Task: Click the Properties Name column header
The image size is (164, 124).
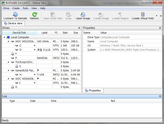Action: pos(91,33)
